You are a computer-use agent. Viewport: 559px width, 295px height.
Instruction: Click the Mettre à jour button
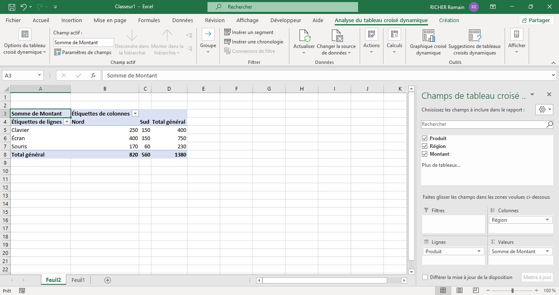pyautogui.click(x=537, y=277)
